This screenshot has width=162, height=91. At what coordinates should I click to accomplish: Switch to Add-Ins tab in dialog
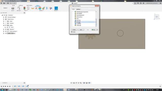tap(78, 9)
